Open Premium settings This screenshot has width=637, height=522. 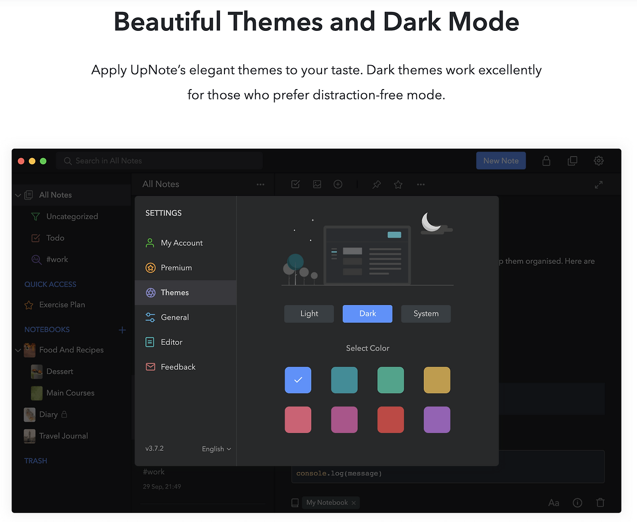click(x=186, y=268)
